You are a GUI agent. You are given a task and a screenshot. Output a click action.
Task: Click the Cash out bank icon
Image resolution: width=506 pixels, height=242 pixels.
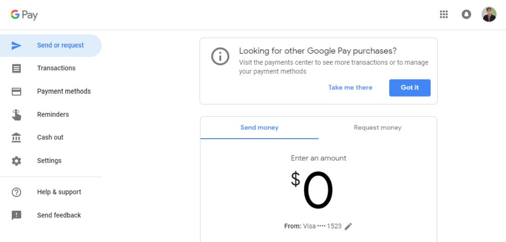(16, 137)
